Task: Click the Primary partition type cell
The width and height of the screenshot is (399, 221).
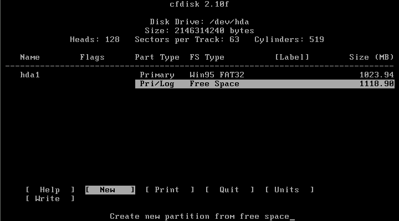Action: coord(157,75)
